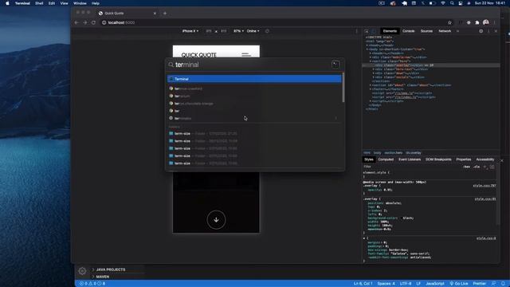Open the style.css:93 source link
The height and width of the screenshot is (287, 510).
click(x=485, y=199)
